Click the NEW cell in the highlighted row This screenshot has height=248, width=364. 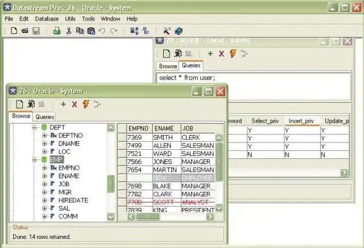[167, 178]
